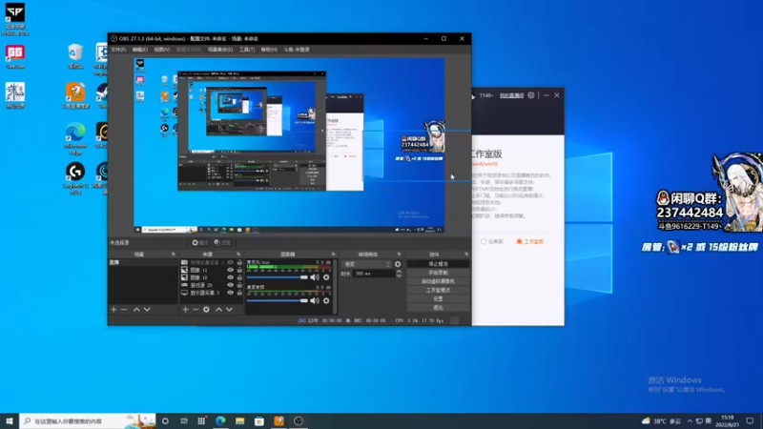Open the Recycle Bin desktop icon

tap(75, 56)
